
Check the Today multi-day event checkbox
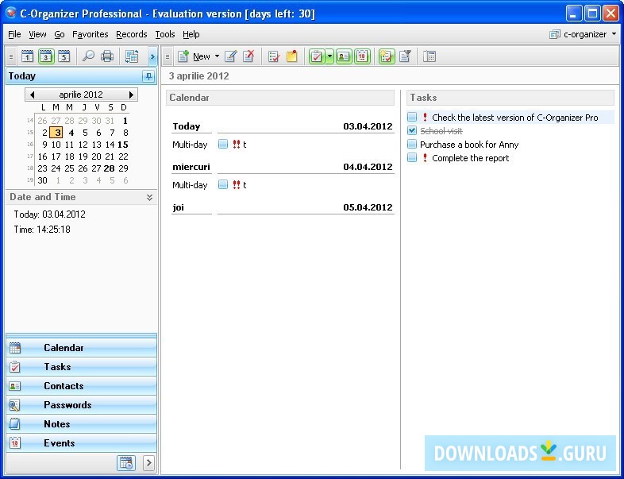coord(223,144)
